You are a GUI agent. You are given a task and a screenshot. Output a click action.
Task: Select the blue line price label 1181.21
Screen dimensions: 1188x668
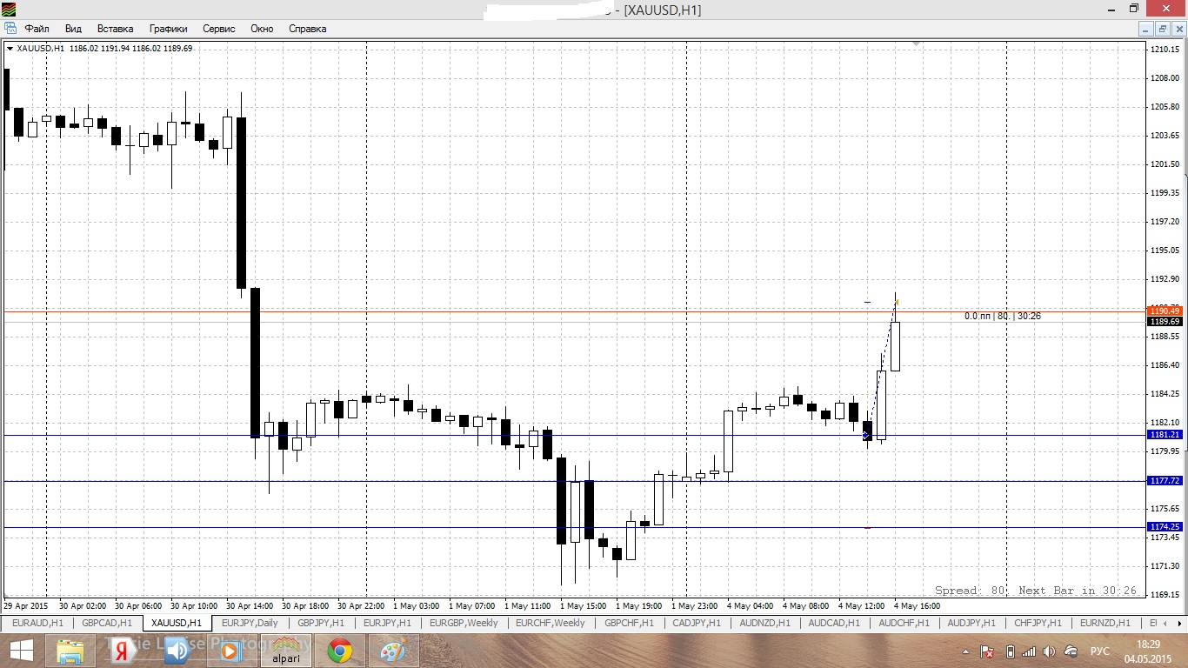pos(1165,435)
